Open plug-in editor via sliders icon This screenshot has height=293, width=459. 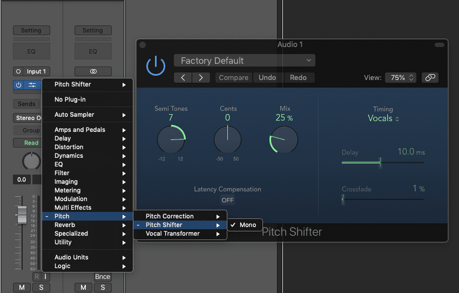tap(32, 85)
